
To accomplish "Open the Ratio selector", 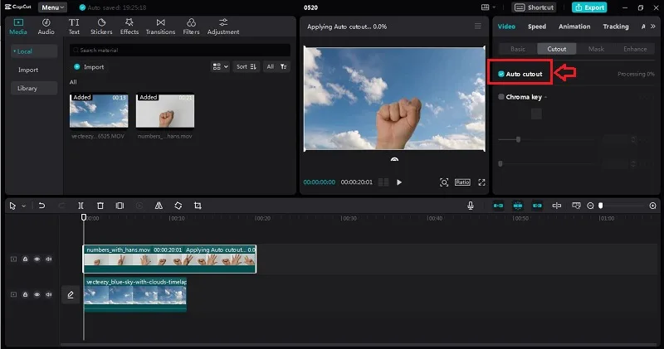I will click(x=462, y=182).
